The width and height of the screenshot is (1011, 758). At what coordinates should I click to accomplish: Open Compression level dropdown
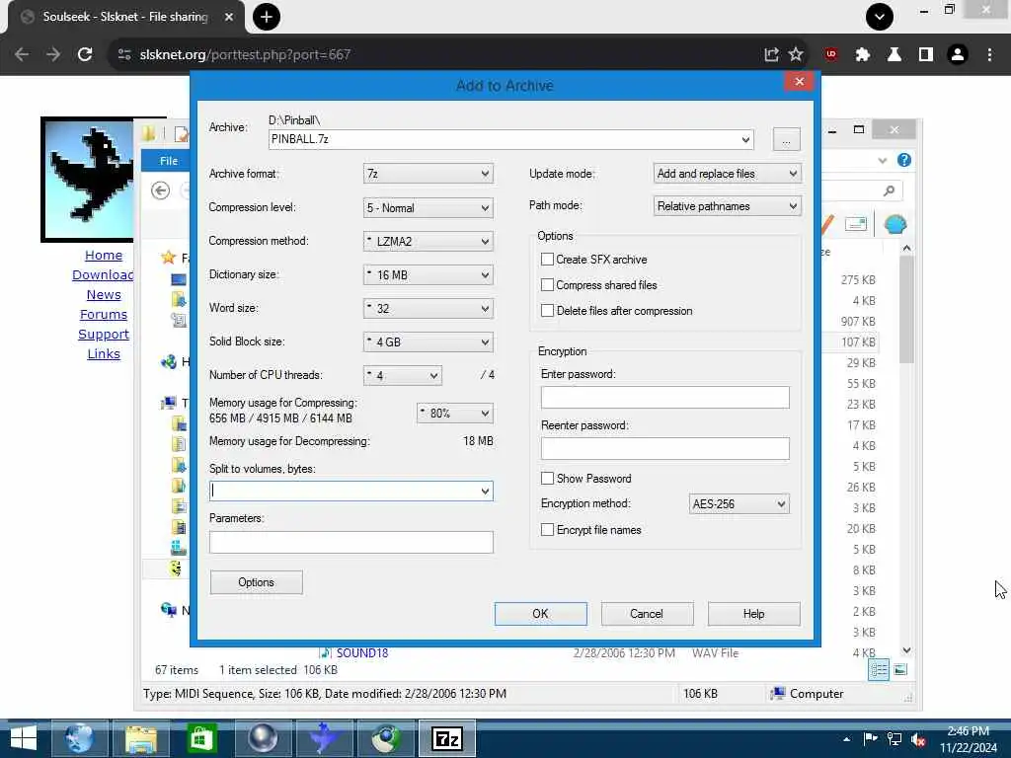[x=428, y=207]
